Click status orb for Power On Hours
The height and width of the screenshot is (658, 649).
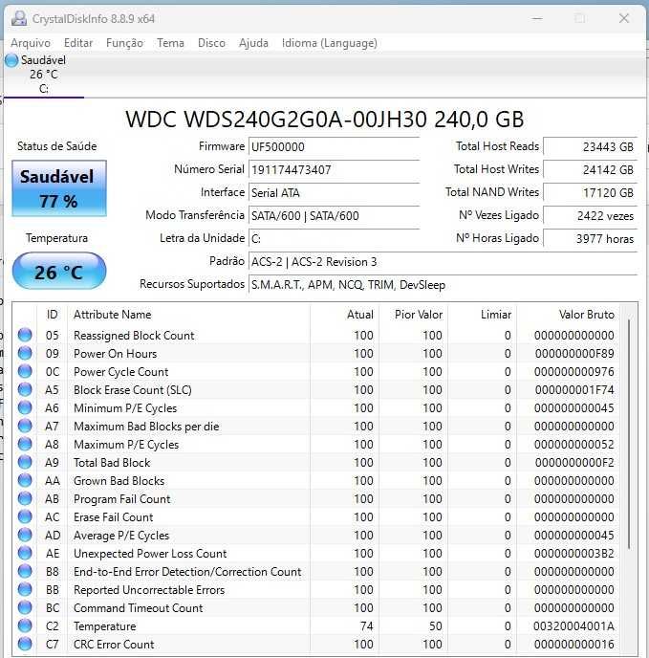click(25, 353)
